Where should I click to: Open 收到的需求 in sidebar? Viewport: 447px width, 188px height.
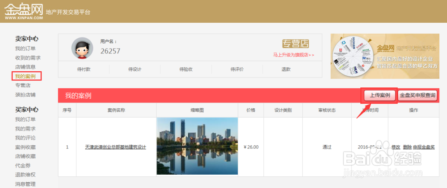pyautogui.click(x=28, y=58)
